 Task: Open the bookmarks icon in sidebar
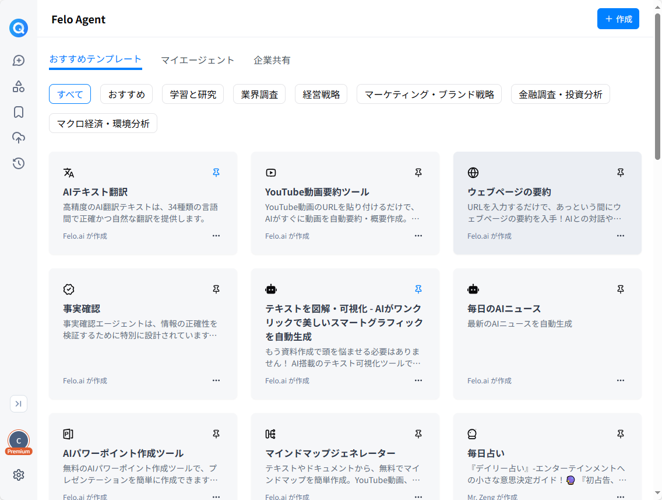pos(19,112)
